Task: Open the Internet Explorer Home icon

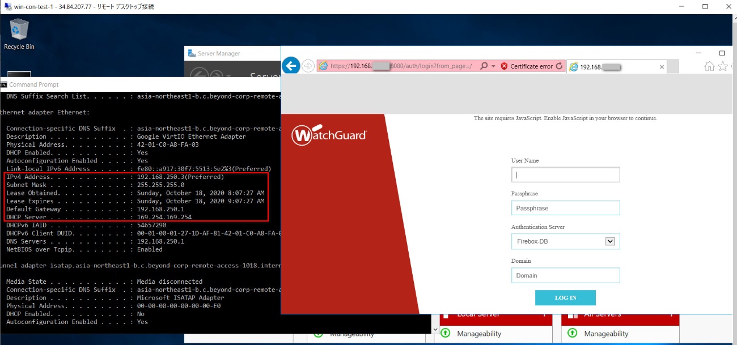Action: coord(709,66)
